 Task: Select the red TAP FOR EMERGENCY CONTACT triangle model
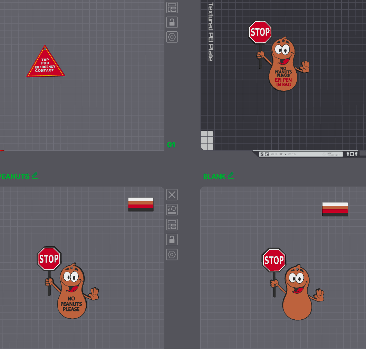click(x=46, y=62)
